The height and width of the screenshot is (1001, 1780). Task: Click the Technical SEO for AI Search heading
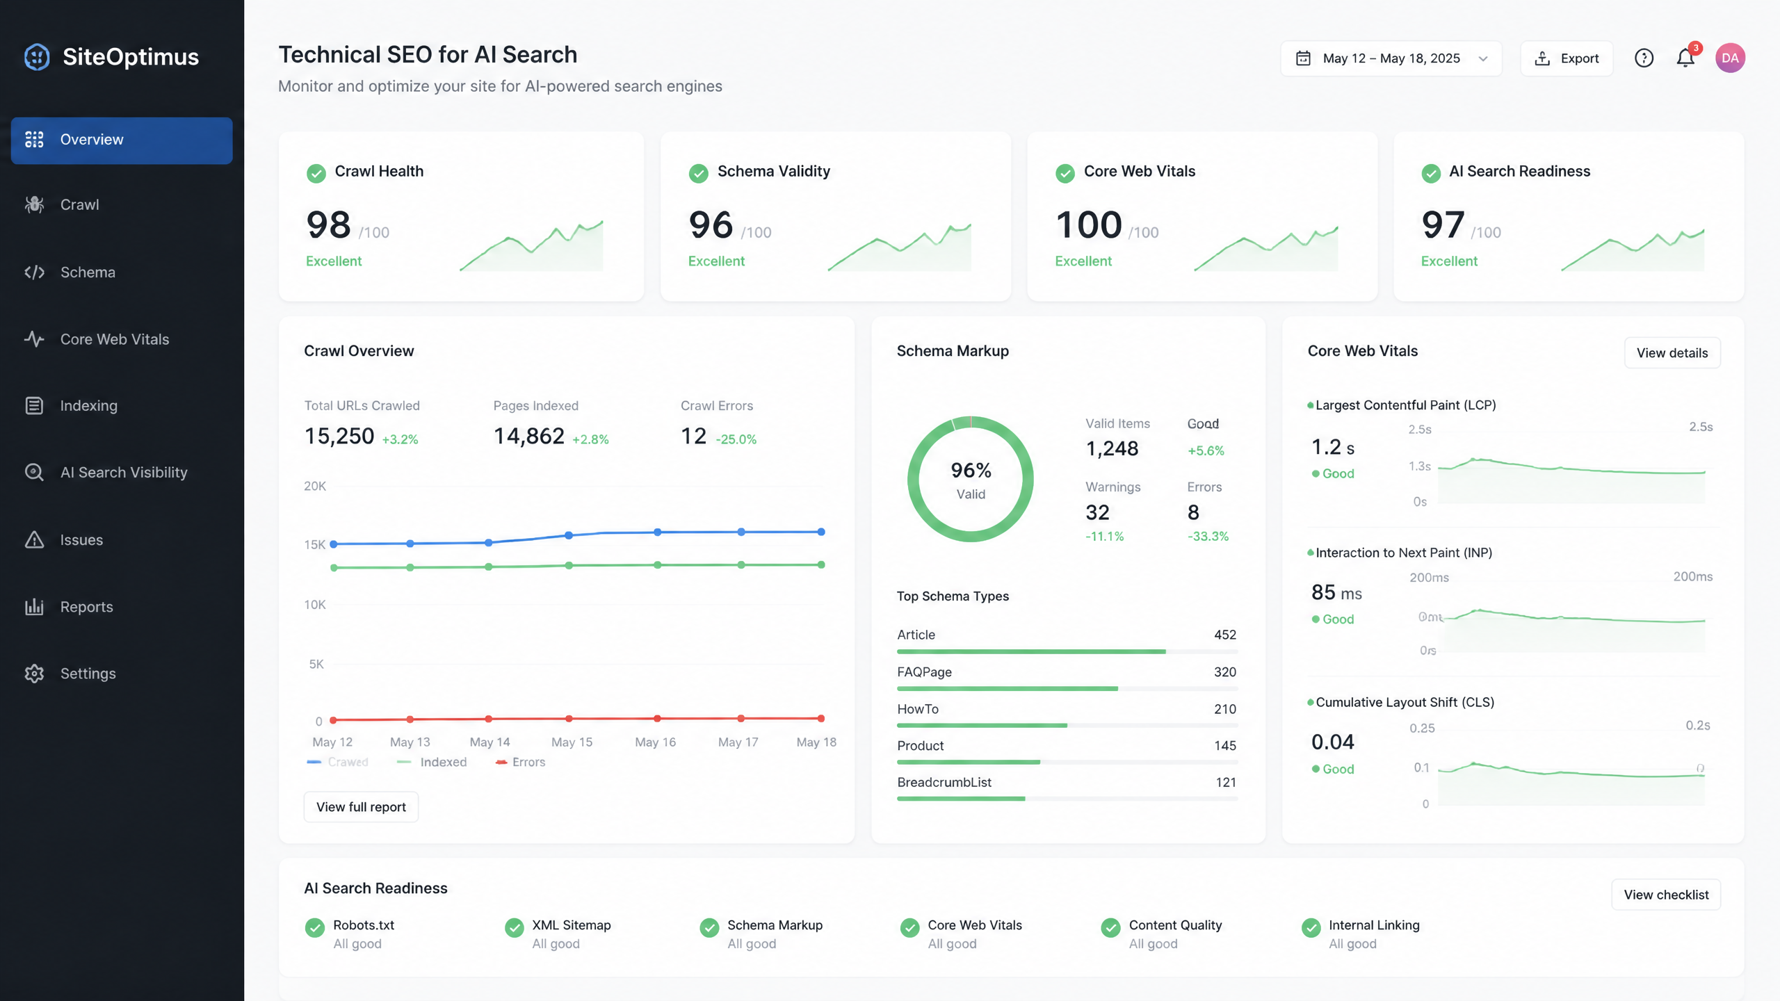(x=428, y=54)
